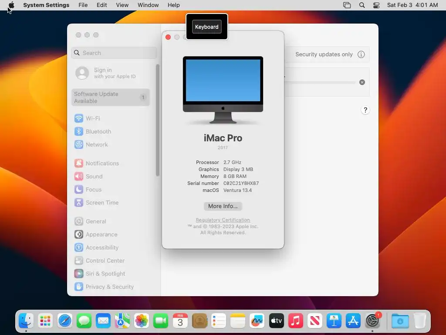The height and width of the screenshot is (335, 446).
Task: Click the Ventura 13.4 macOS version text
Action: point(237,190)
